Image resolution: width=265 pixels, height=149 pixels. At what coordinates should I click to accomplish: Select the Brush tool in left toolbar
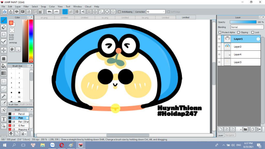[x=4, y=20]
